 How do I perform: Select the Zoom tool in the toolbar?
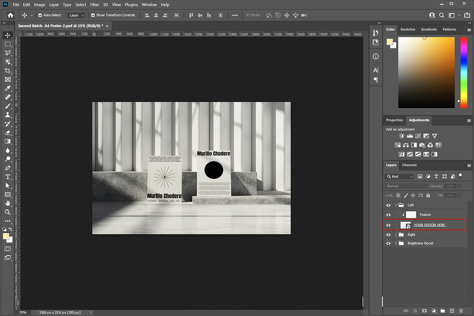tap(8, 212)
